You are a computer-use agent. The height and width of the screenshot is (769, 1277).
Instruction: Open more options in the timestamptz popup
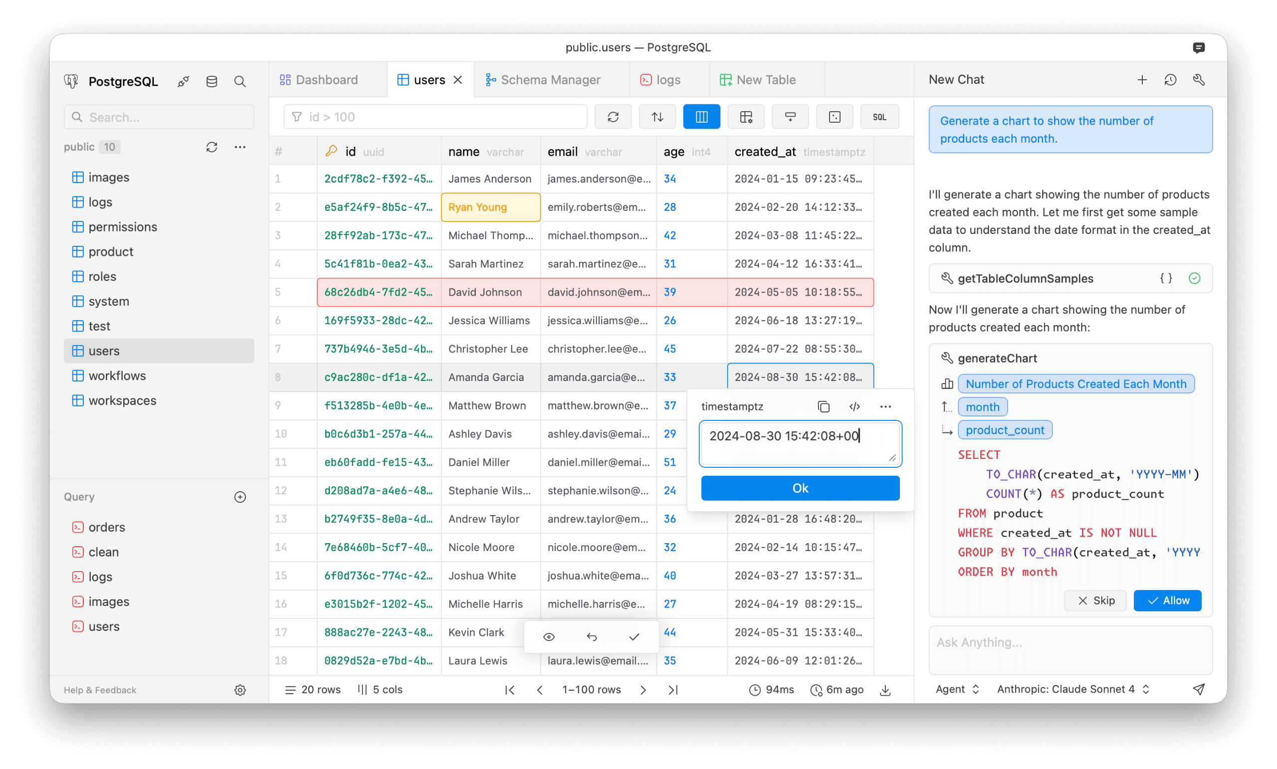pyautogui.click(x=885, y=406)
